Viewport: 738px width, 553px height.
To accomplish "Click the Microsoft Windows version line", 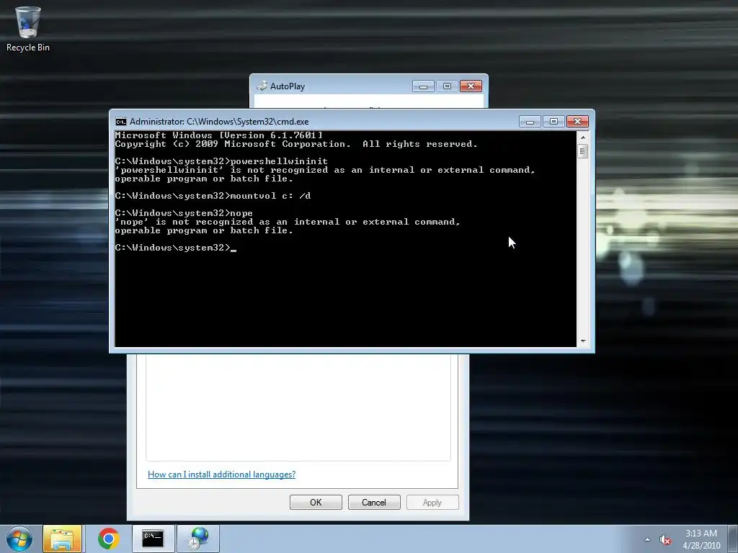I will tap(219, 135).
